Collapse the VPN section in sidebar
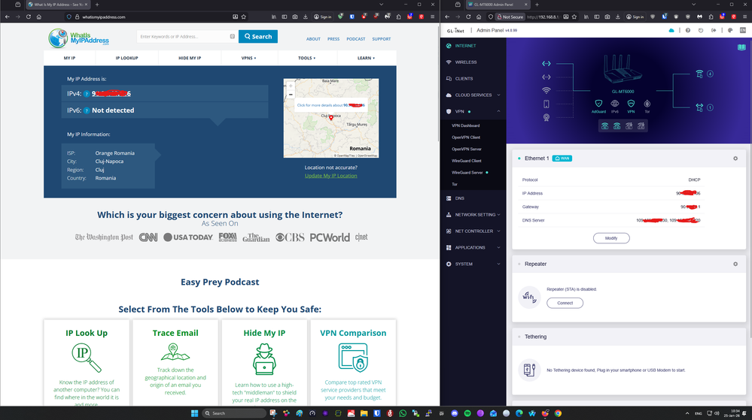The width and height of the screenshot is (752, 420). point(473,111)
